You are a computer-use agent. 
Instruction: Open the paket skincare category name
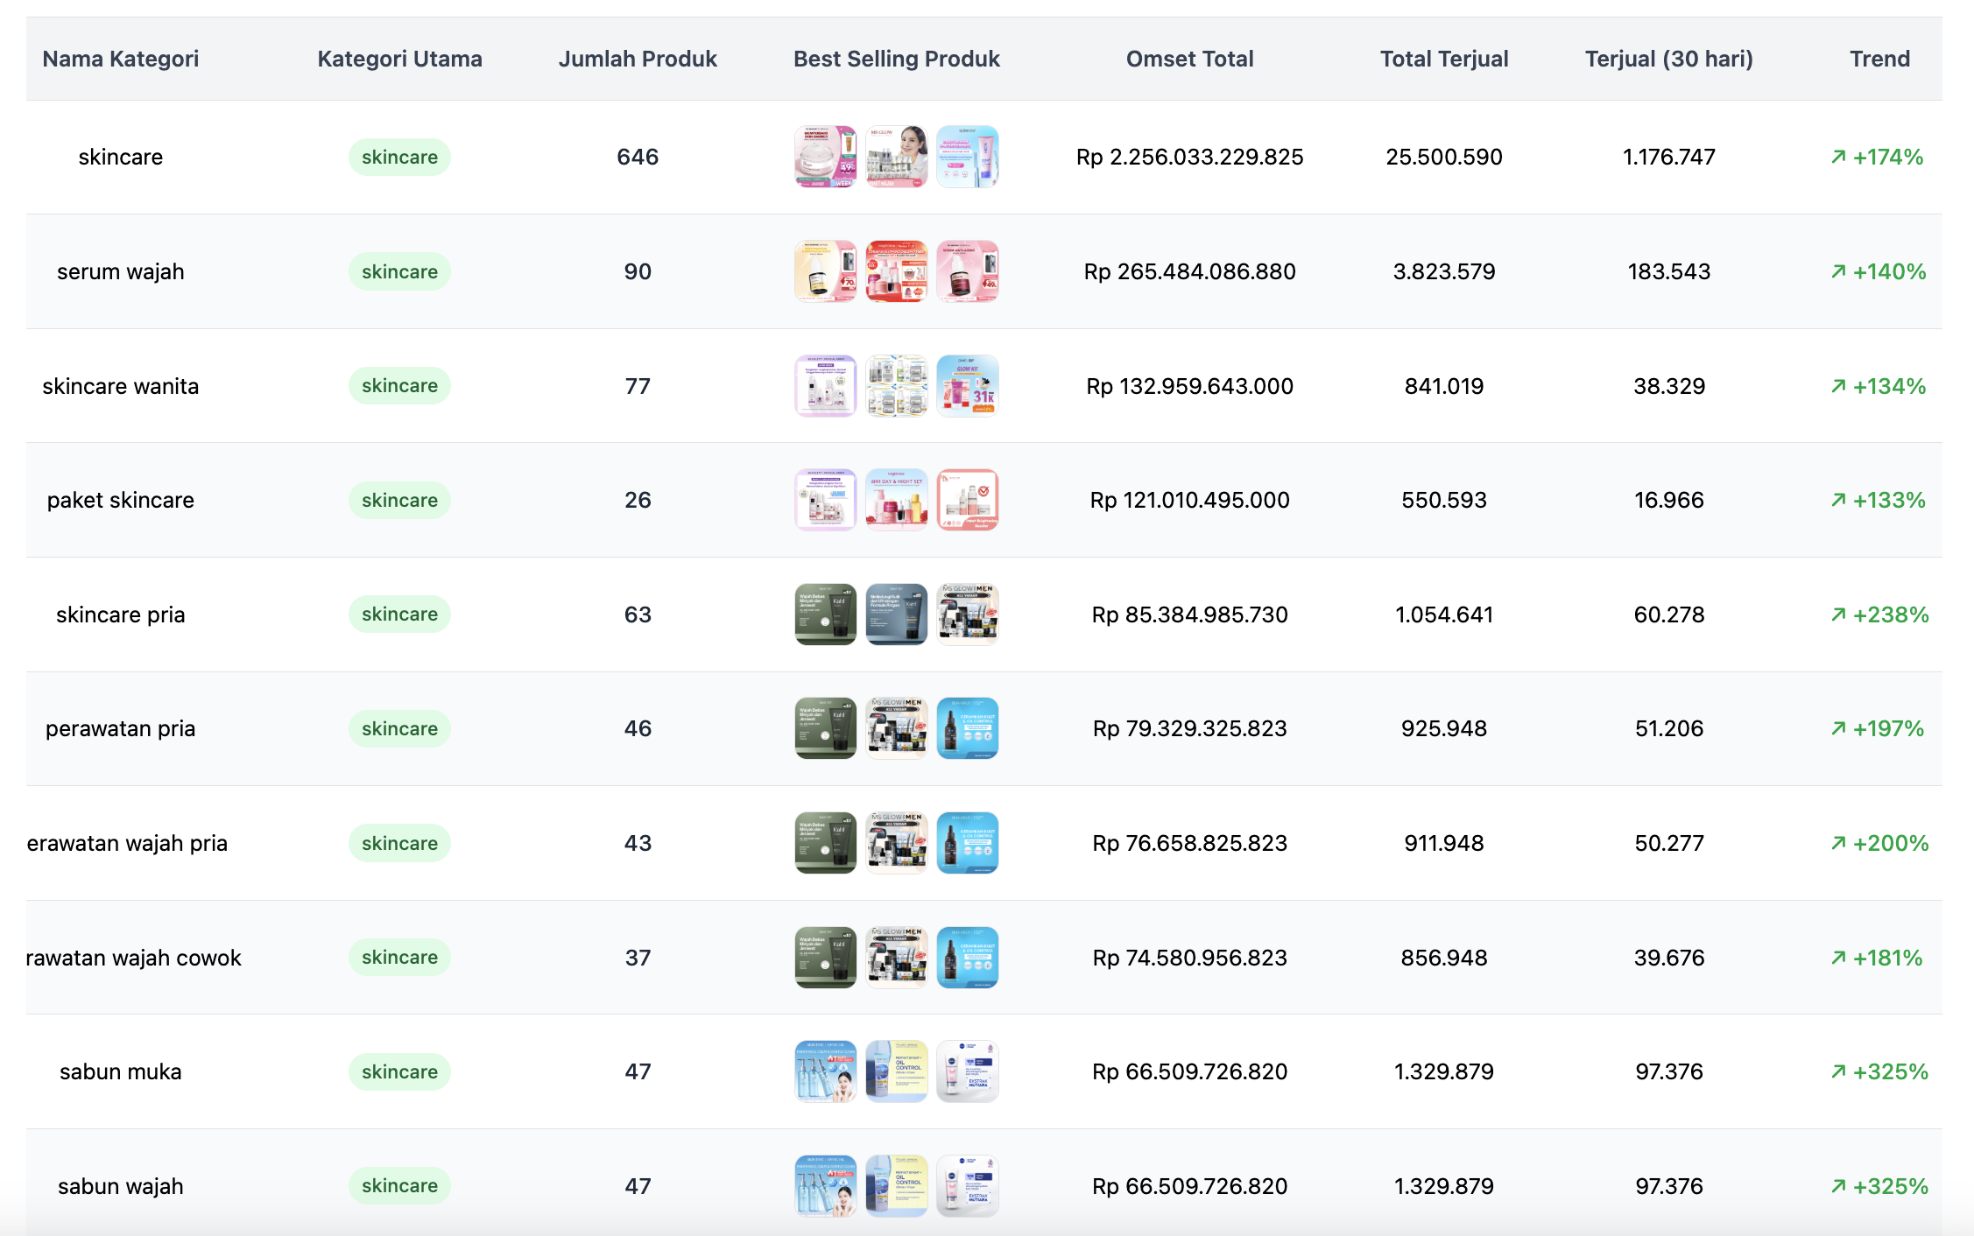tap(121, 500)
